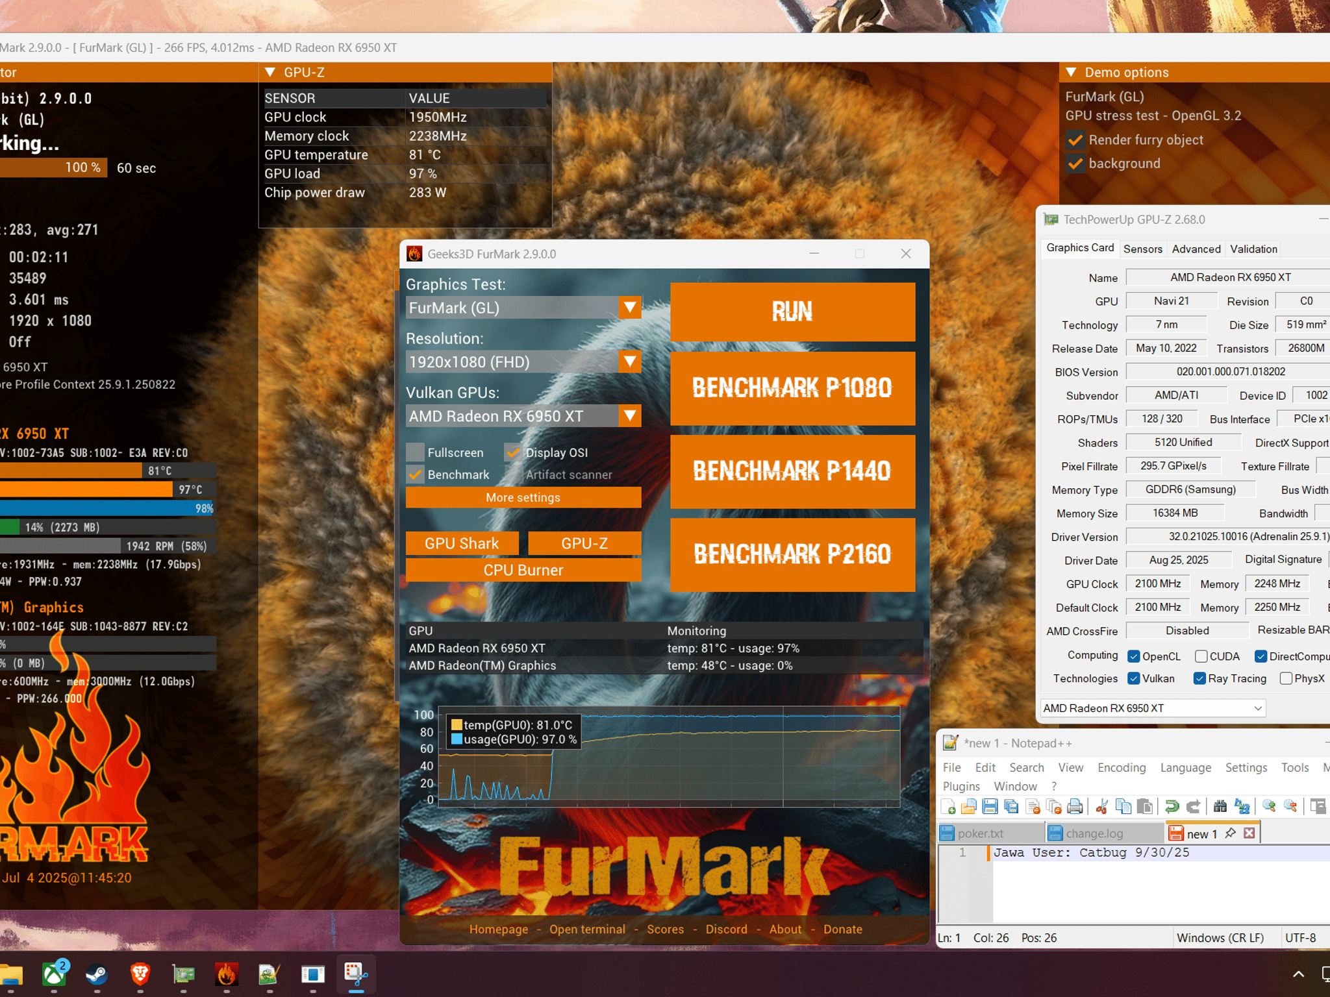The height and width of the screenshot is (997, 1330).
Task: Click the Save All icon in Notepad++
Action: point(1011,806)
